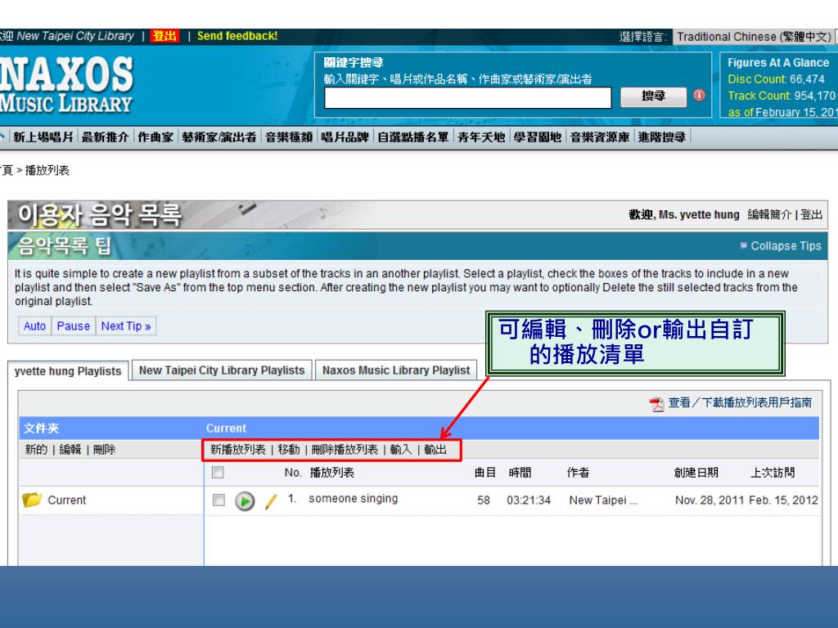Open the 音樂資源庫 menu

pos(600,137)
